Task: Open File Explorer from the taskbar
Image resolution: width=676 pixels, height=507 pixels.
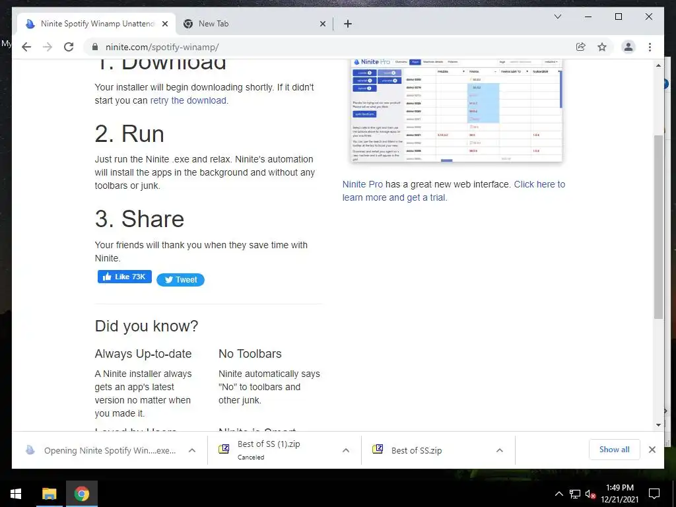Action: (x=49, y=494)
